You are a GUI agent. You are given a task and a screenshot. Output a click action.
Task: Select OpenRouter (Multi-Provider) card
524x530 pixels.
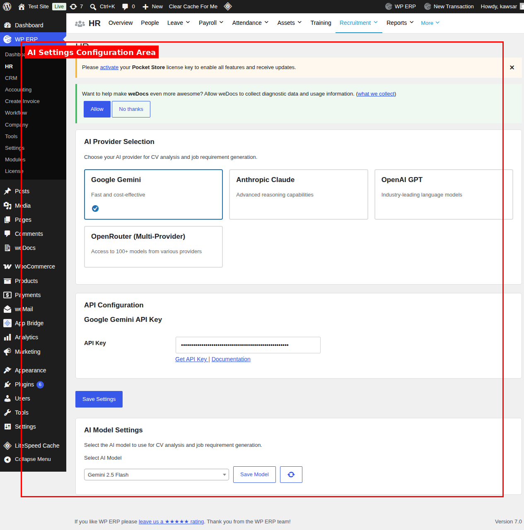(153, 247)
